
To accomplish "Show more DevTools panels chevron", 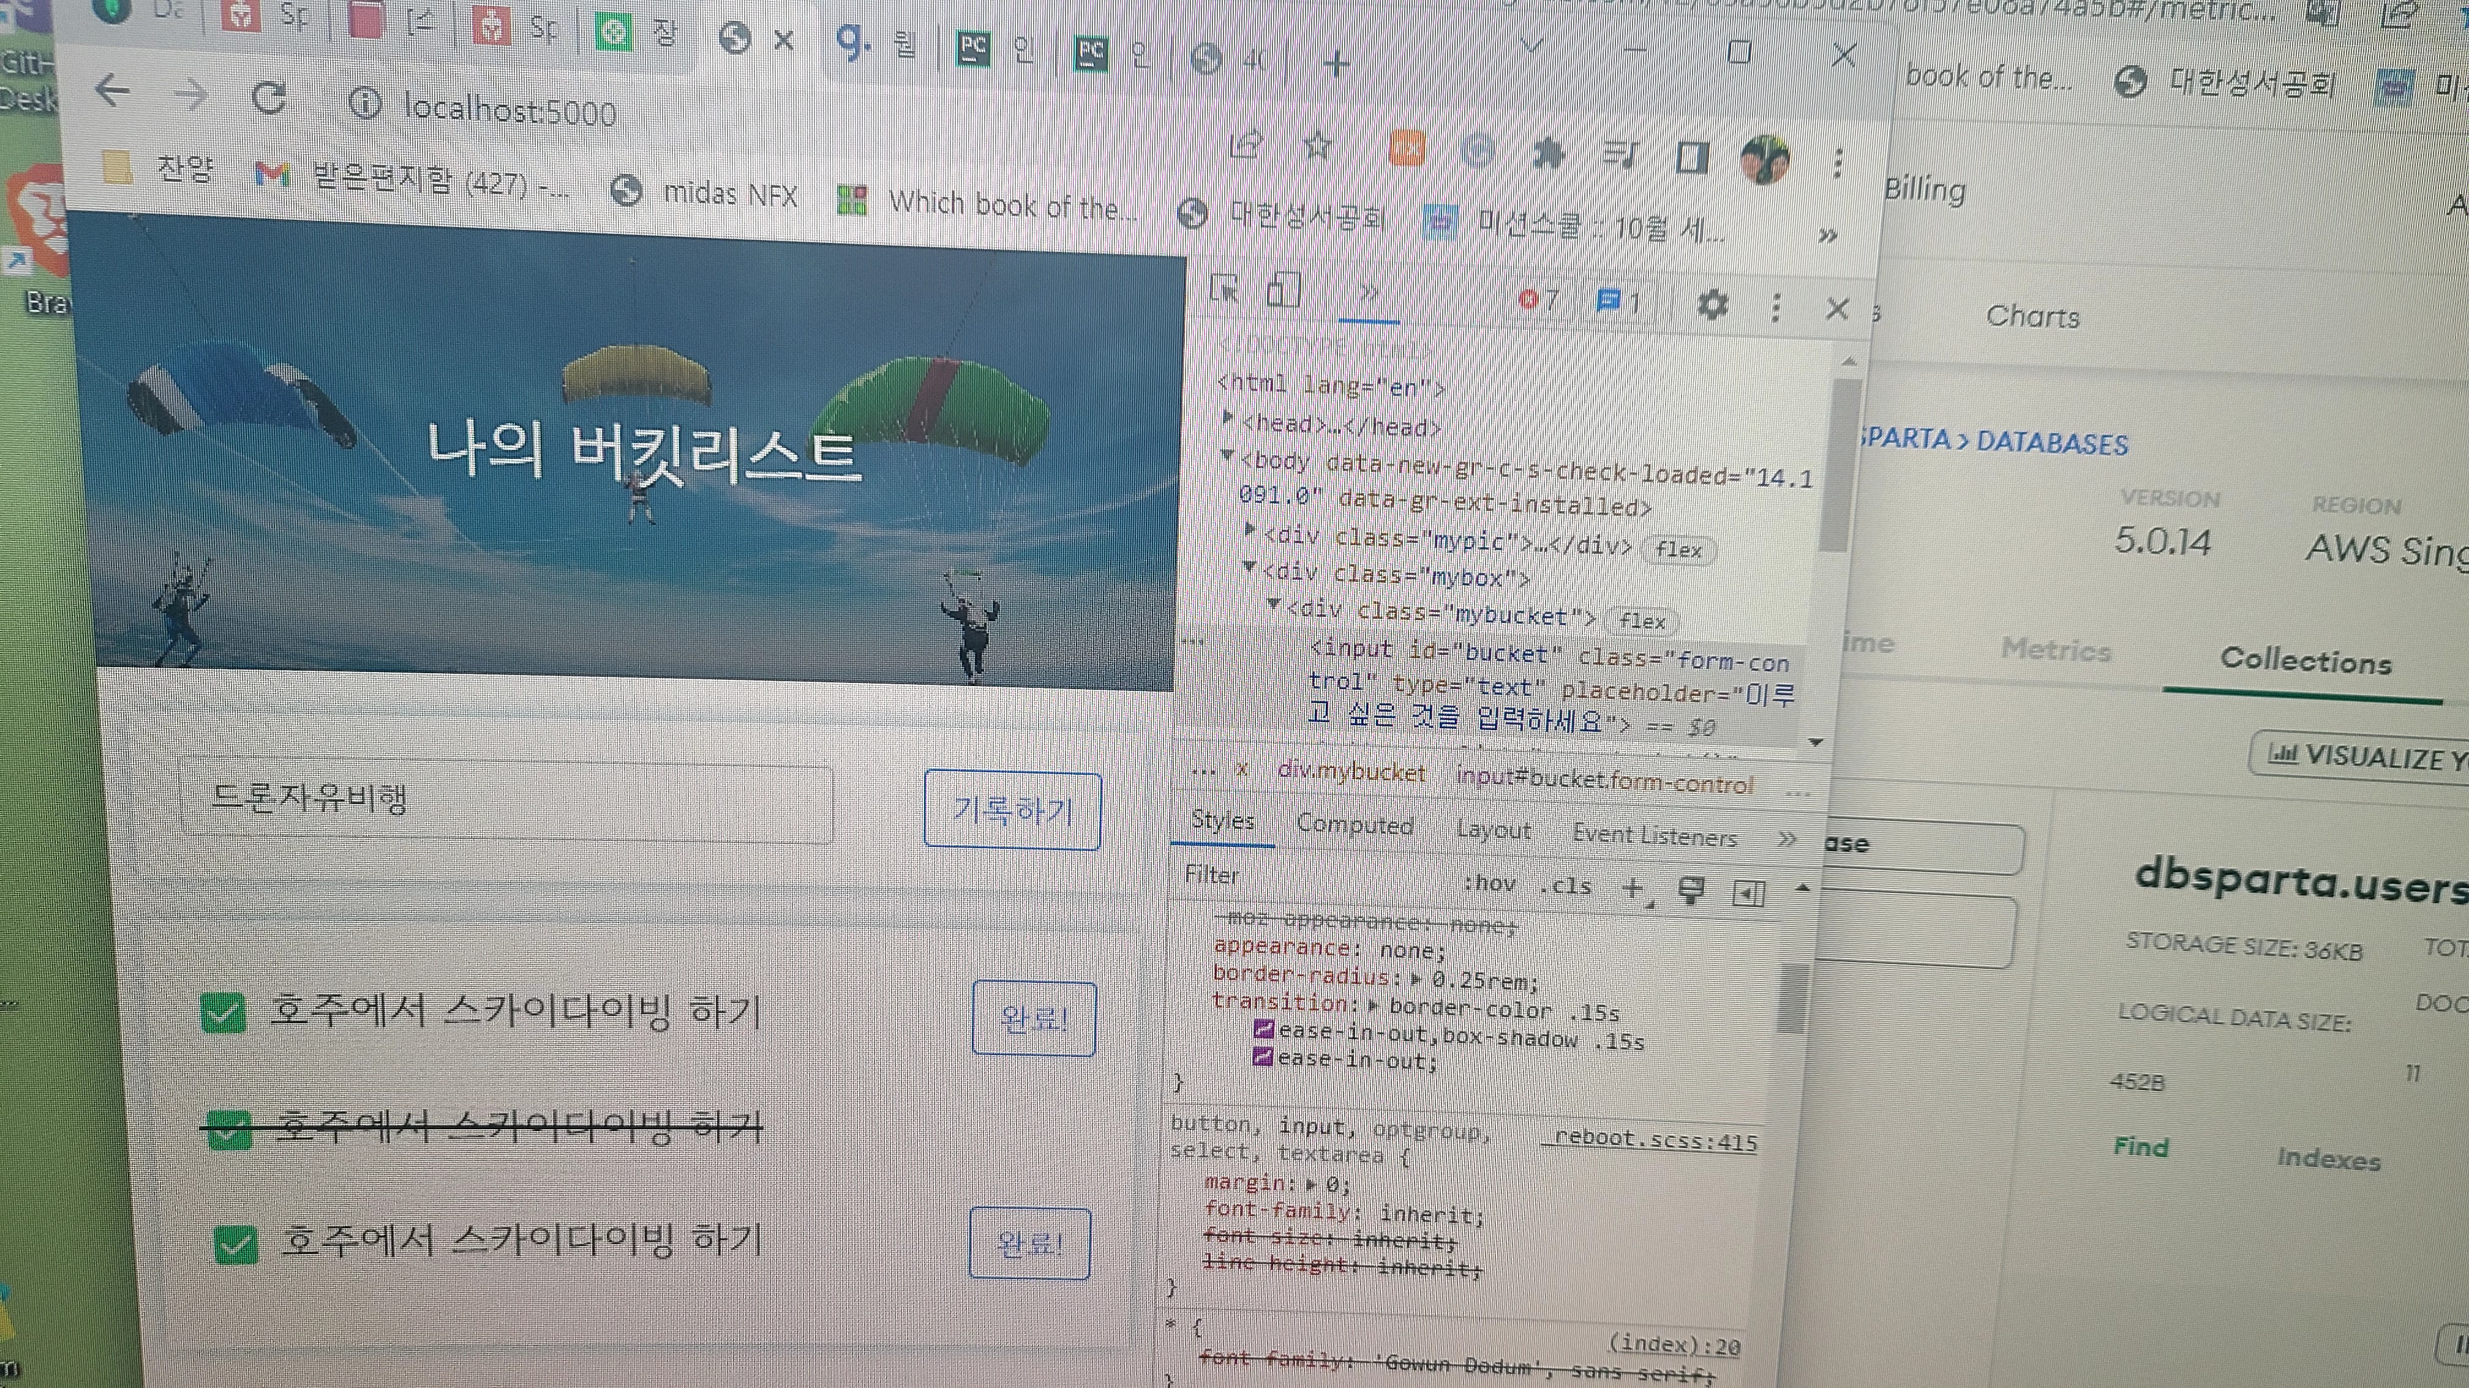I will (1369, 292).
